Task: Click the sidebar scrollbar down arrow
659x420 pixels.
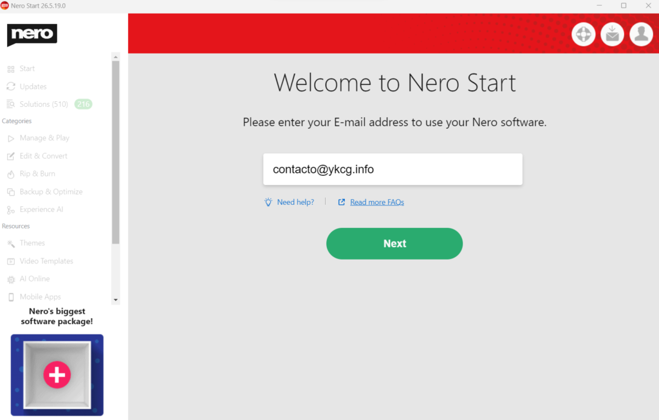Action: (x=116, y=300)
